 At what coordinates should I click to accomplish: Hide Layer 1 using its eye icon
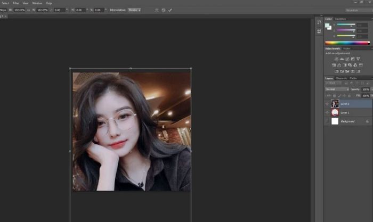point(327,113)
